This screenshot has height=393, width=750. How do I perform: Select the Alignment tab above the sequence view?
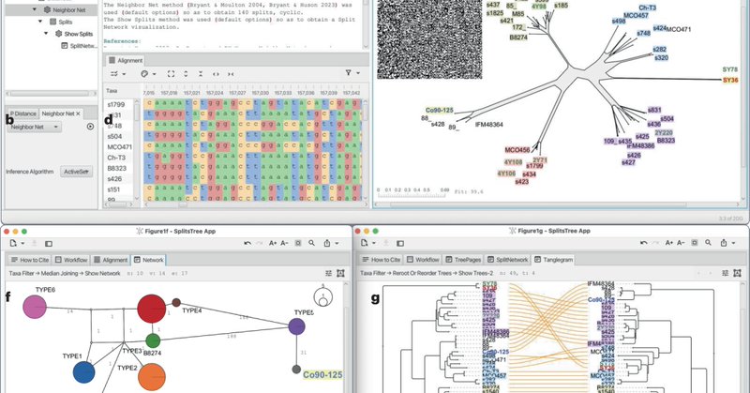pos(126,60)
